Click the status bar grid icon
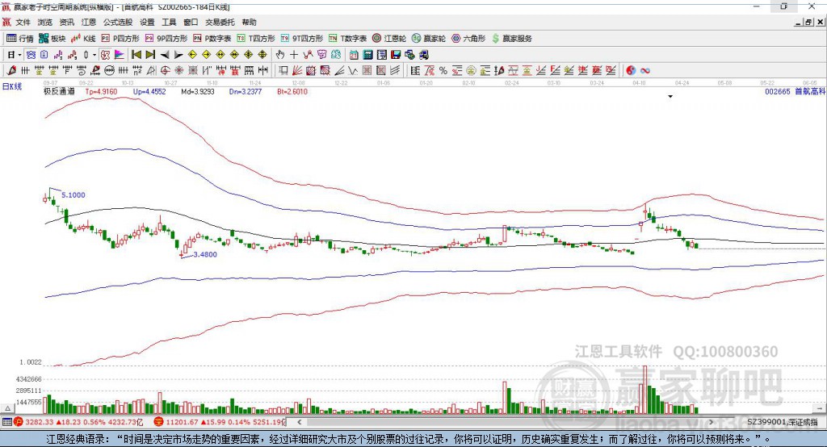Viewport: 827px width, 447px height. [6, 422]
